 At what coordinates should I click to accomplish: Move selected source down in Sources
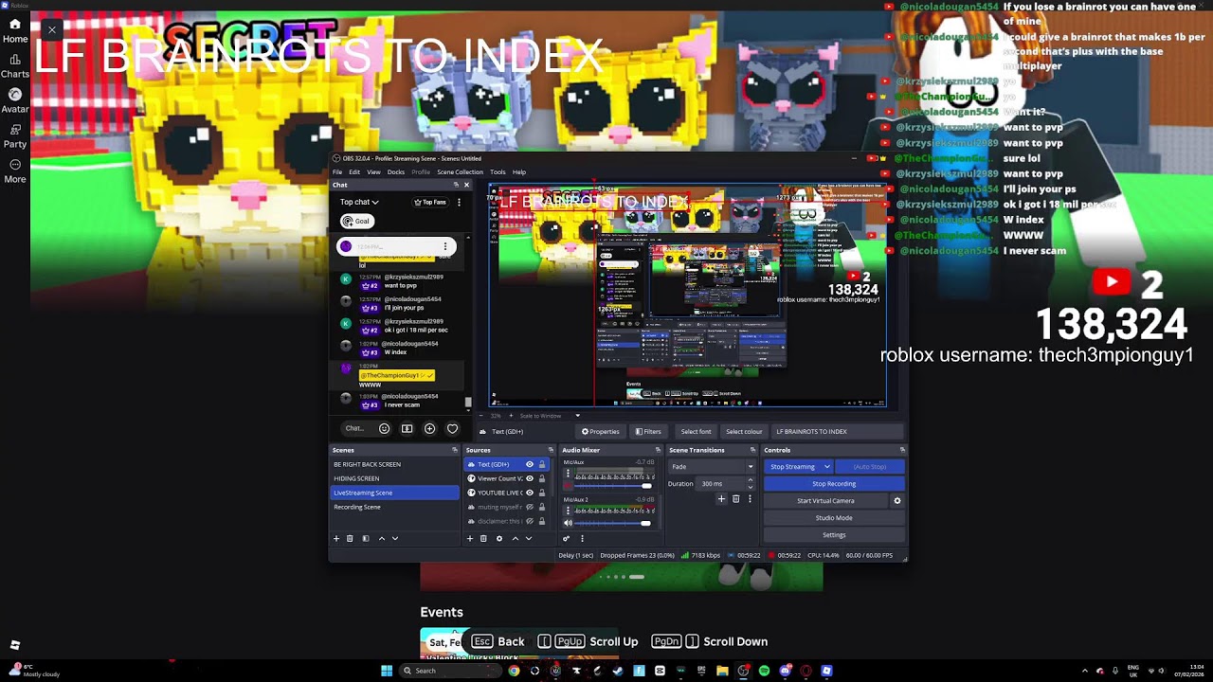[x=529, y=538]
